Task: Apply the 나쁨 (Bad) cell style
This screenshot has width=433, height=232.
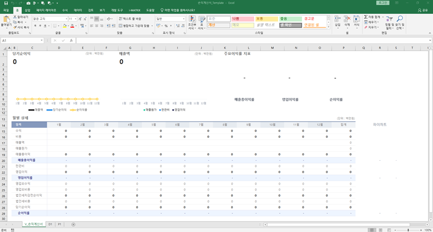Action: click(242, 19)
